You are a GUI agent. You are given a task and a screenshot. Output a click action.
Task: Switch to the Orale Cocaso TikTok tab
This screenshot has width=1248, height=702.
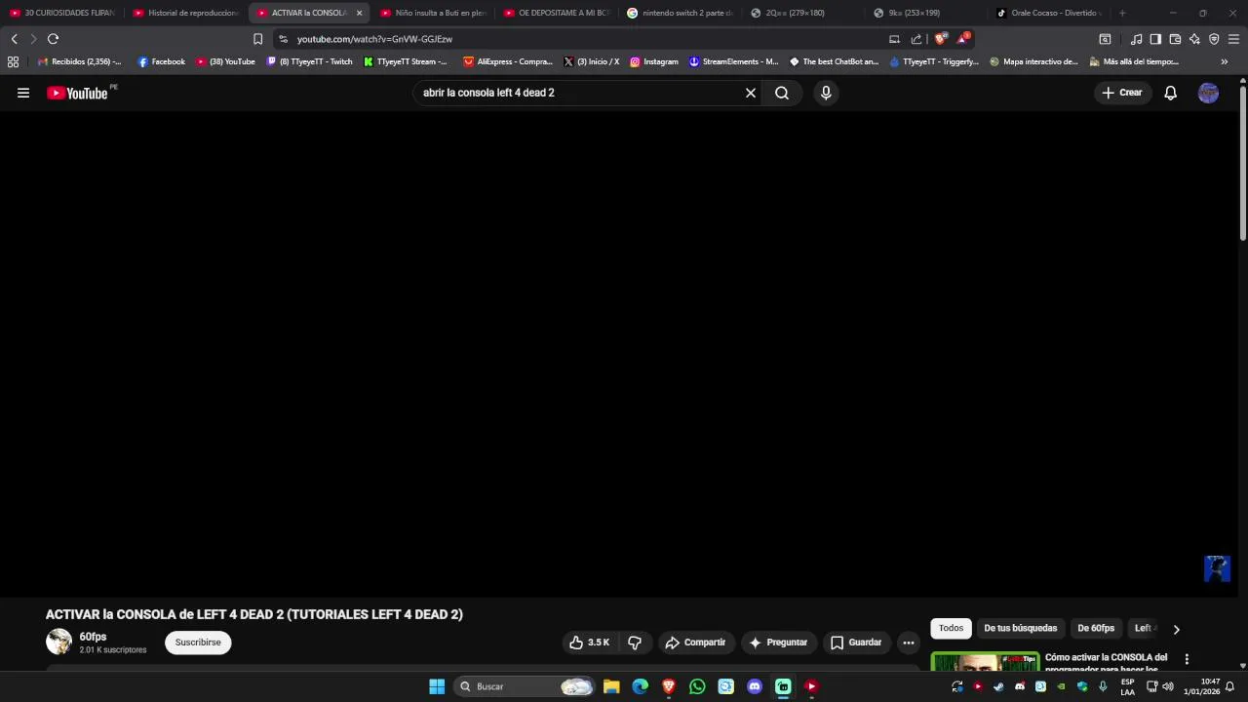coord(1049,13)
